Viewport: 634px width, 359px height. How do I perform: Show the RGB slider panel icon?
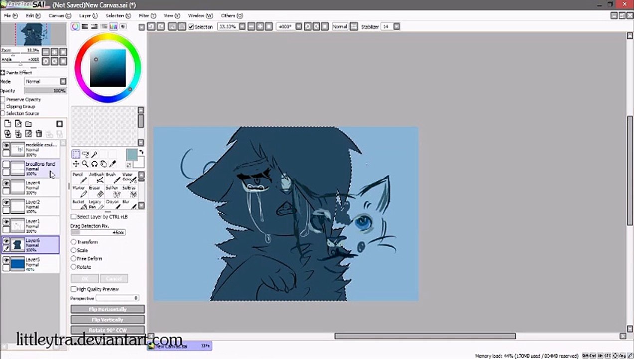point(85,27)
